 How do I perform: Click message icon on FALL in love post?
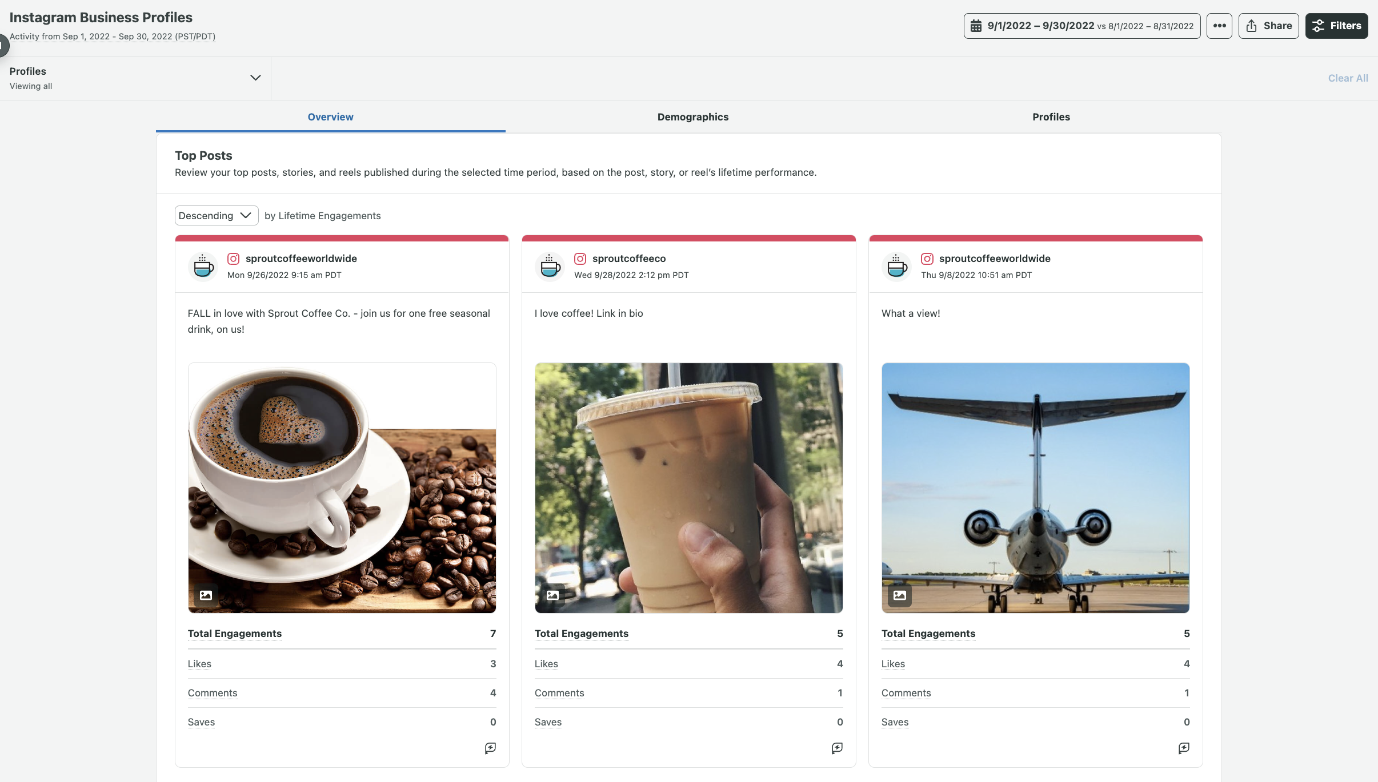(490, 748)
